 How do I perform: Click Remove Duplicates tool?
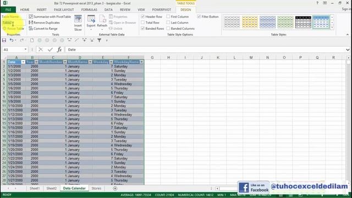44,23
